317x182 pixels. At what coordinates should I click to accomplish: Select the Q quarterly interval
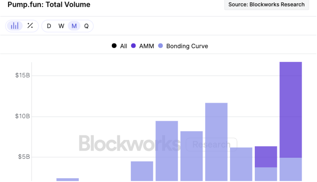point(86,26)
